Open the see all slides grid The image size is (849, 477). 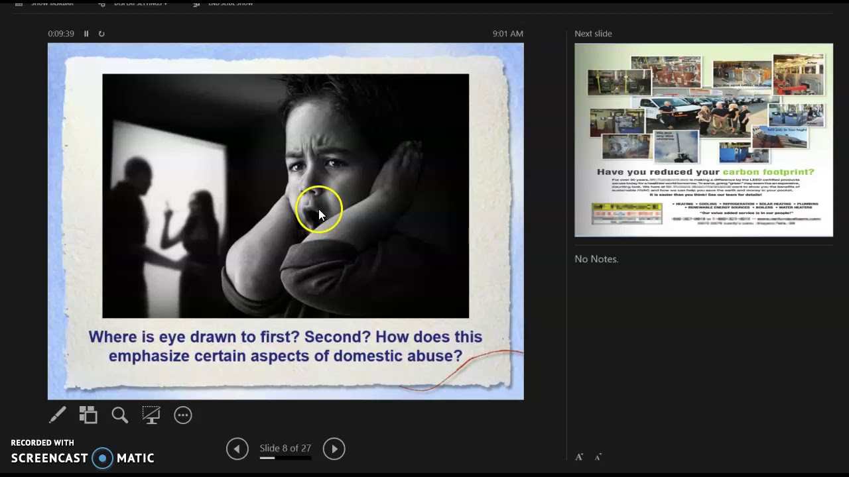pos(88,415)
